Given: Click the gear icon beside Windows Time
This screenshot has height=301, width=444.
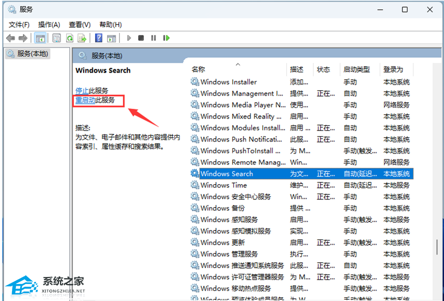Looking at the screenshot, I should pos(195,185).
